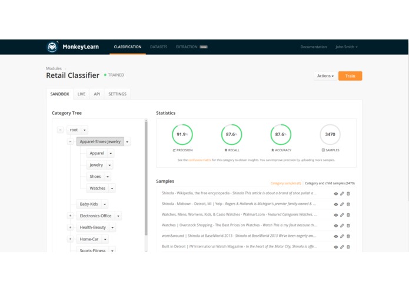
Task: Click the 3470 samples circle
Action: pos(330,134)
